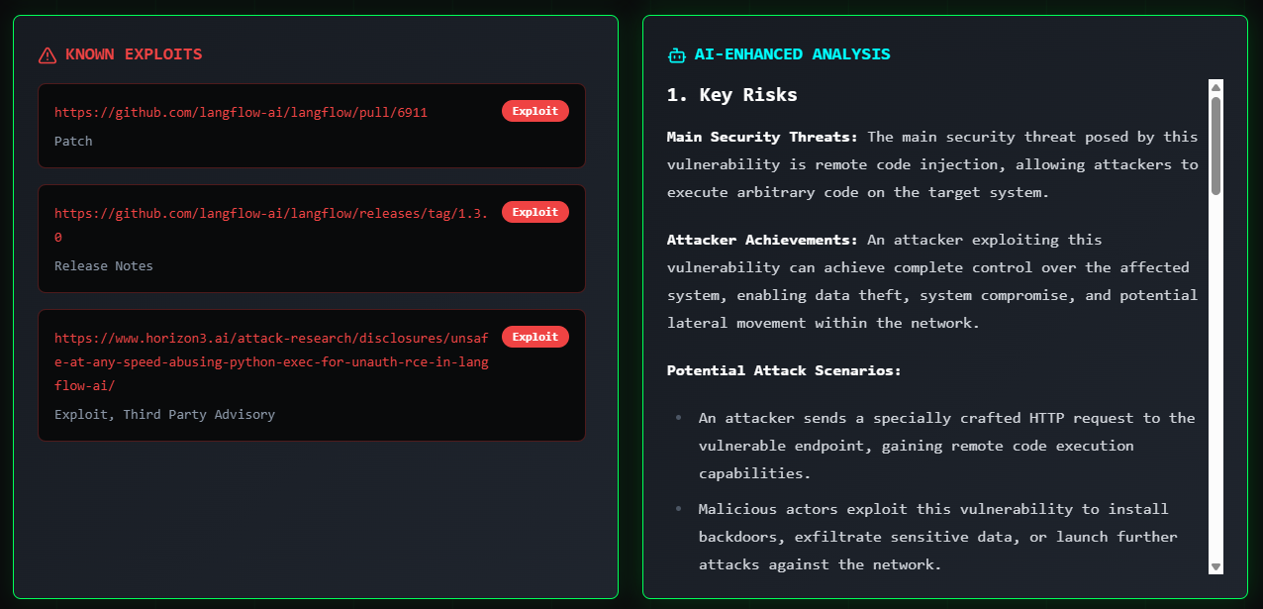Open the langflow pull/6911 GitHub link
This screenshot has height=609, width=1263.
[241, 113]
